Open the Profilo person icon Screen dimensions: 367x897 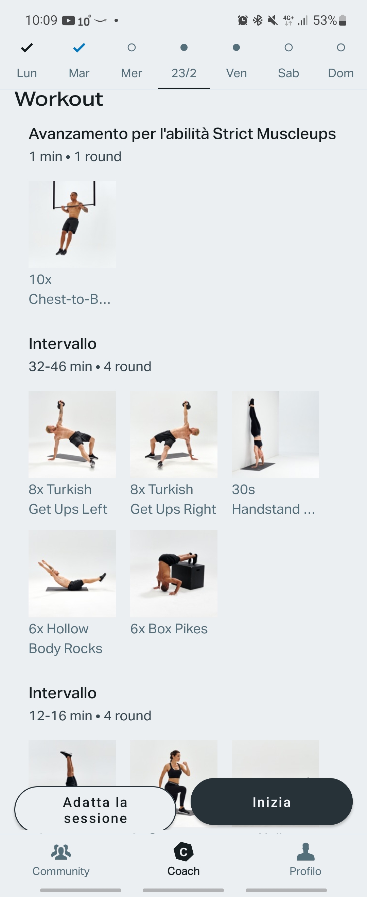(x=305, y=852)
